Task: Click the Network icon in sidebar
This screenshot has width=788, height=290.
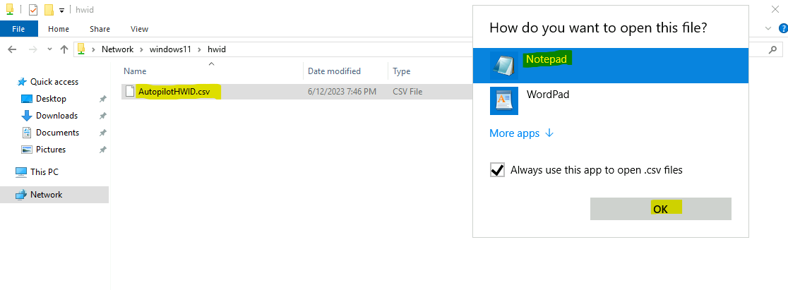Action: pos(21,195)
